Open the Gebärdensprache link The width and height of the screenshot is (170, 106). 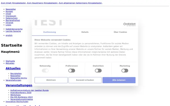[14, 29]
